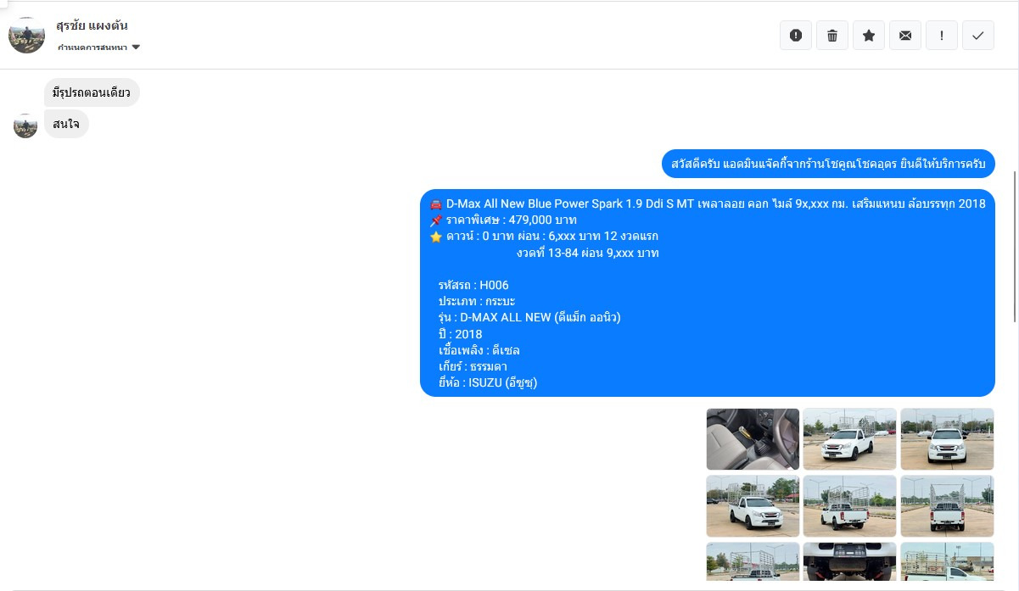Open first-row middle white pickup photo
Image resolution: width=1019 pixels, height=591 pixels.
(849, 439)
